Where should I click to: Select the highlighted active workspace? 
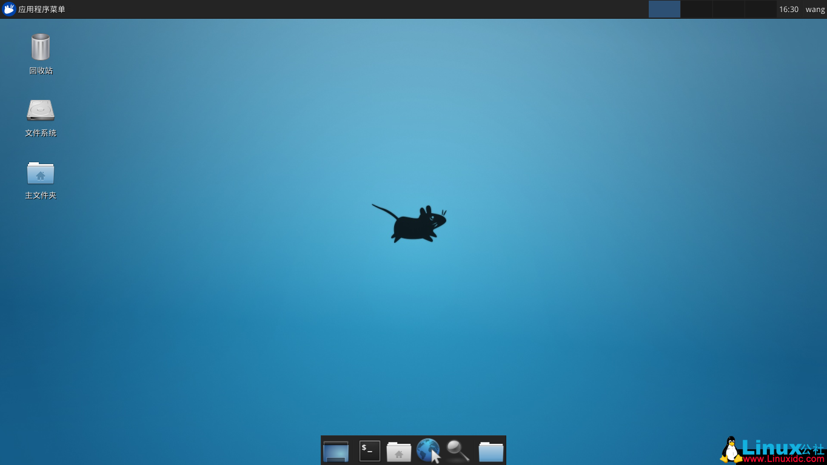[x=665, y=9]
